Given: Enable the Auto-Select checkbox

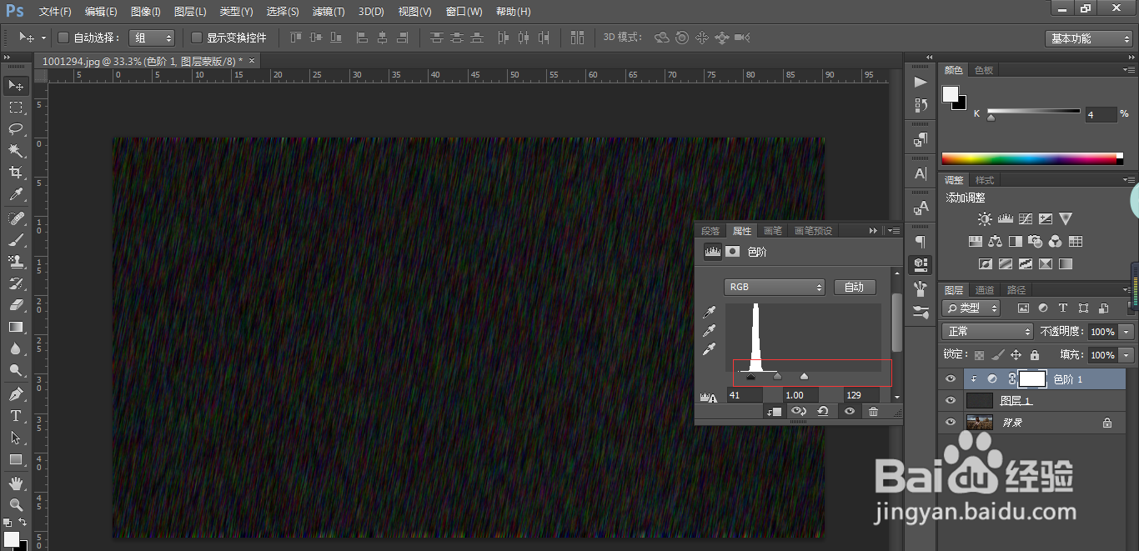Looking at the screenshot, I should (x=63, y=38).
